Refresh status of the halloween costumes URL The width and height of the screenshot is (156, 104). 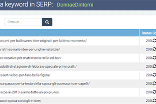(154, 41)
